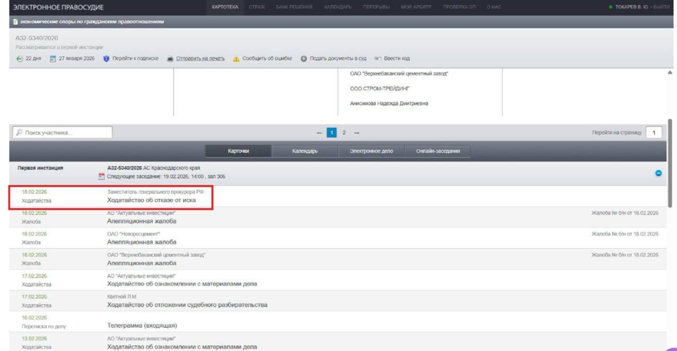Screen dimensions: 677x351
Task: Click the clock icon beside 22 дня
Action: tap(20, 59)
